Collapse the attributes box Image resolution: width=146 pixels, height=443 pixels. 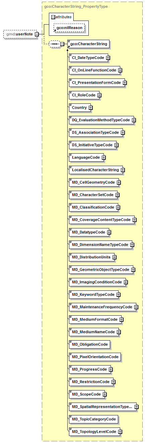click(x=53, y=17)
